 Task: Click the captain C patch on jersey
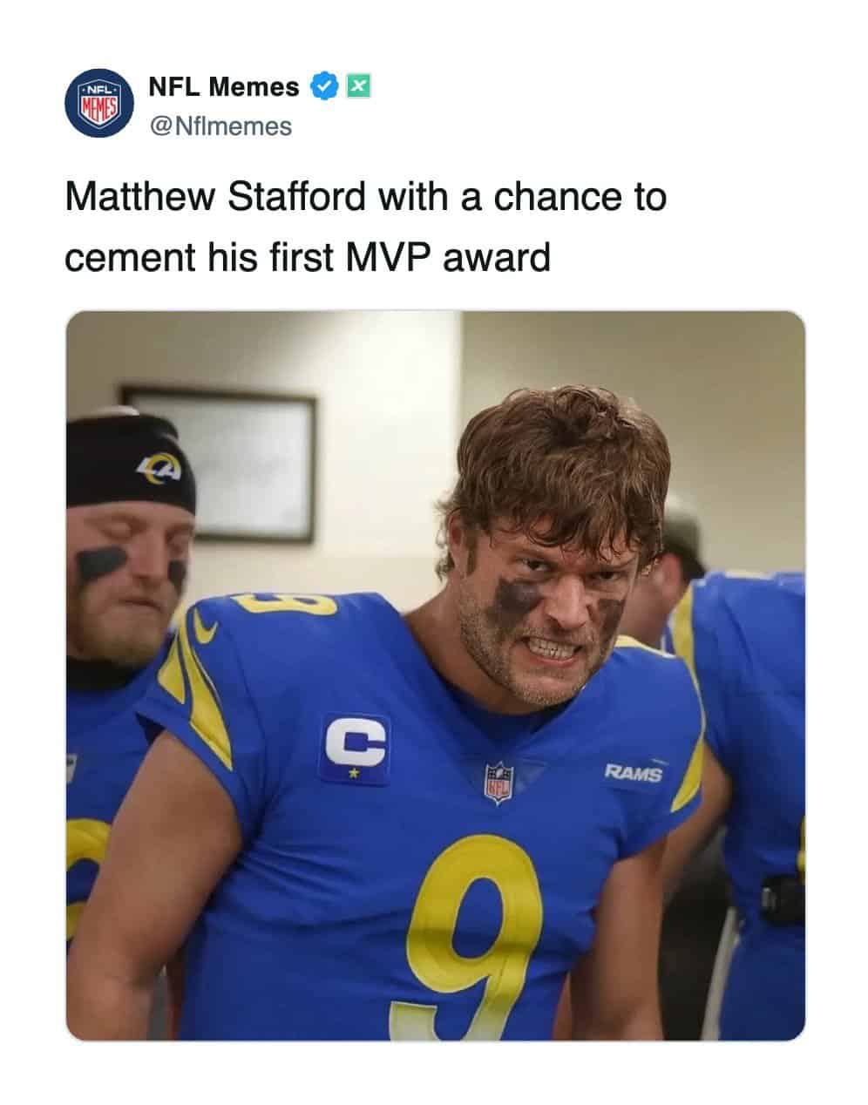click(x=355, y=748)
